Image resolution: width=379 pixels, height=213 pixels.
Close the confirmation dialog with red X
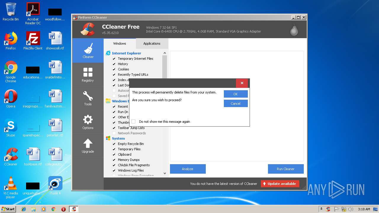242,83
